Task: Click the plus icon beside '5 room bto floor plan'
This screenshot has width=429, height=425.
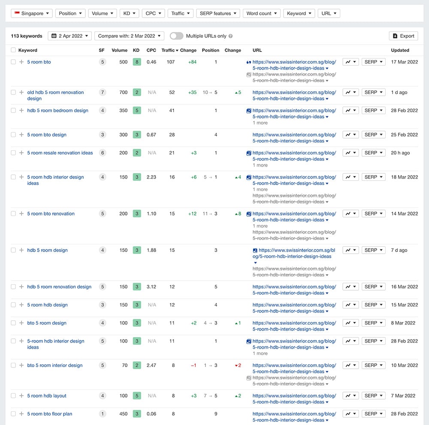Action: [21, 414]
